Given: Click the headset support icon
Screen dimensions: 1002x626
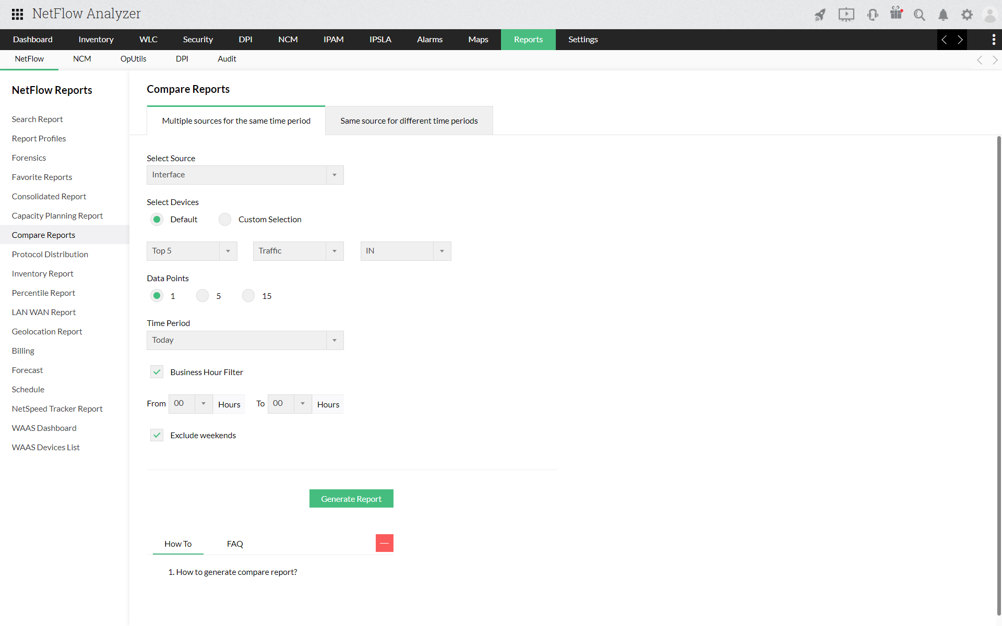Looking at the screenshot, I should click(x=872, y=15).
